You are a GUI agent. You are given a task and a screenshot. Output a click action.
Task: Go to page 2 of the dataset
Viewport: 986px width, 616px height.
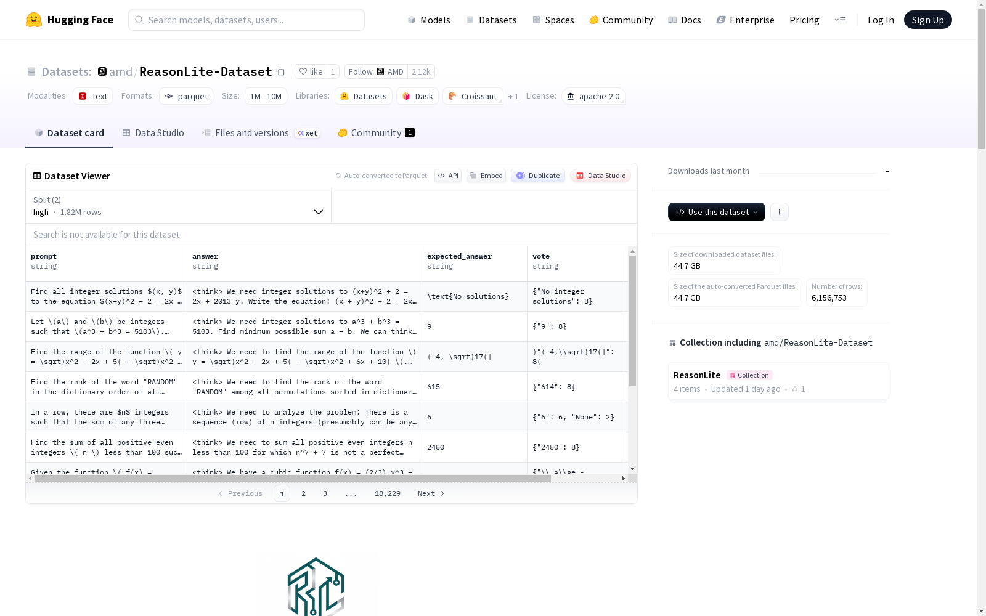click(x=303, y=493)
